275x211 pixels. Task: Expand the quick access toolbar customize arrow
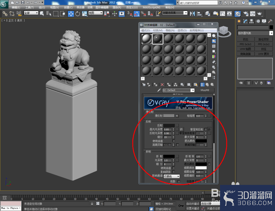[42, 2]
